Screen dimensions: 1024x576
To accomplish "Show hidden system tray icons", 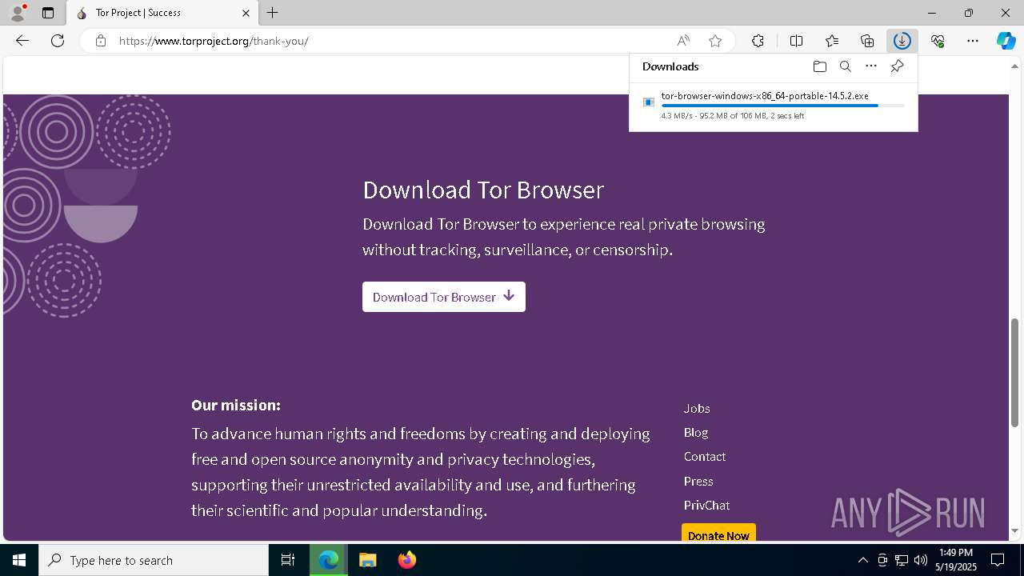I will click(x=862, y=560).
